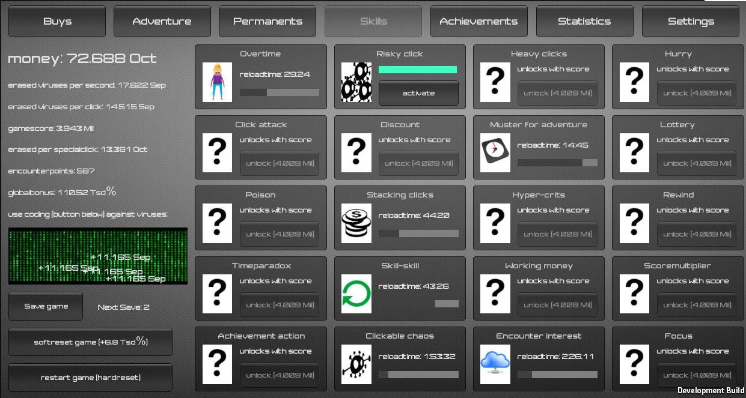The height and width of the screenshot is (398, 746).
Task: Click the Focus locked skill icon
Action: coord(634,364)
